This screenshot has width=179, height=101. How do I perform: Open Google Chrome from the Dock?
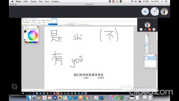pos(86,98)
